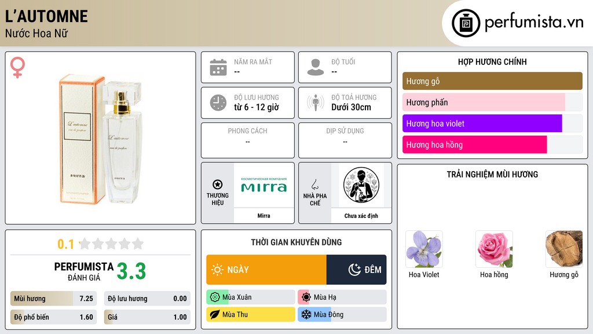This screenshot has height=334, width=593.
Task: Click the summer sun icon for Mùa Hạ
Action: [306, 297]
